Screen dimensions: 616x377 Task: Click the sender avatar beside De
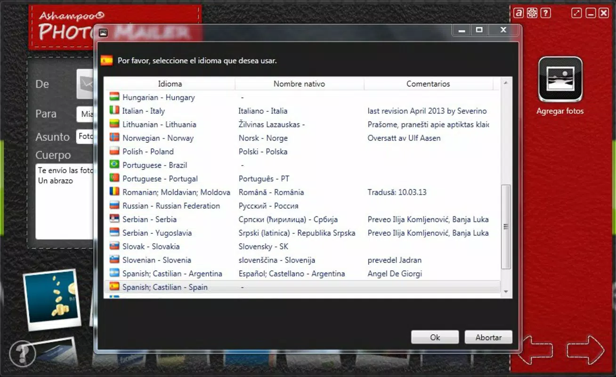tap(86, 84)
